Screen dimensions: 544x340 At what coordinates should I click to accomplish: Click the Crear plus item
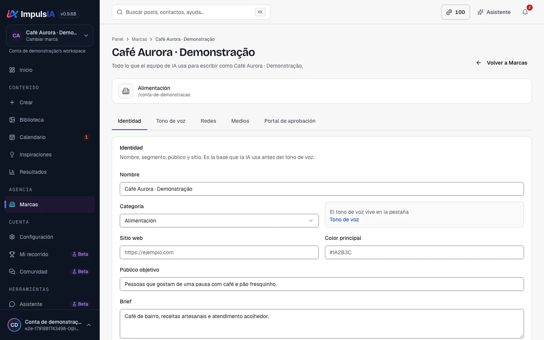coord(50,102)
